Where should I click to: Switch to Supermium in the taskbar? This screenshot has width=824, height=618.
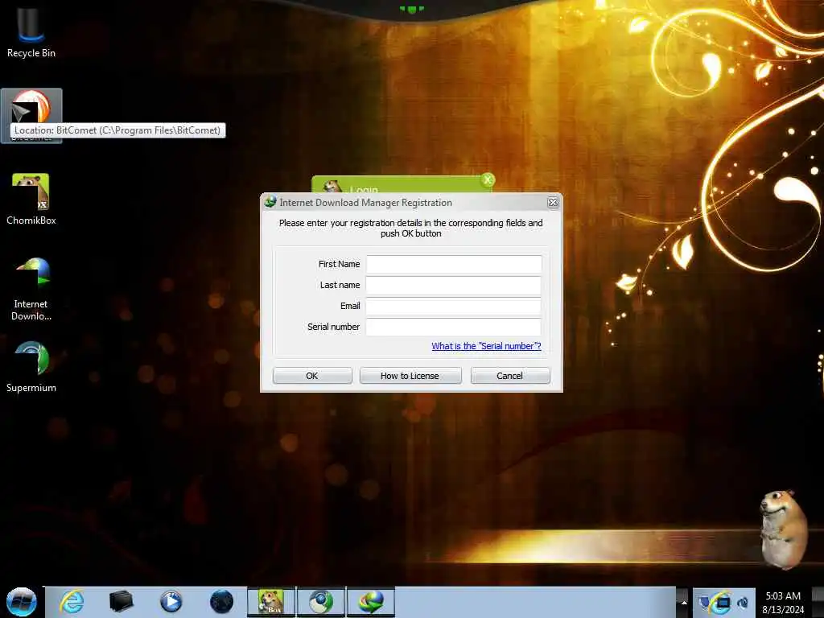(x=320, y=602)
